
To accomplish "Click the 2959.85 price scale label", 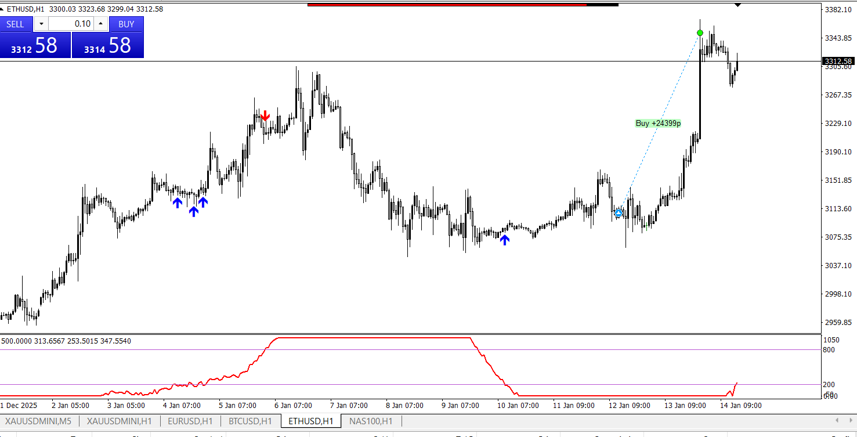I will pyautogui.click(x=838, y=323).
